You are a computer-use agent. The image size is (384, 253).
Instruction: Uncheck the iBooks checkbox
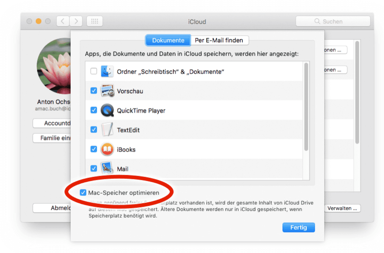[94, 149]
